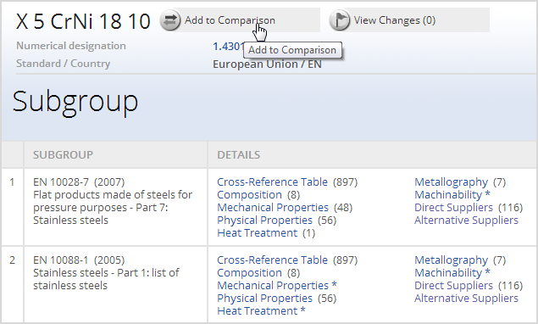Click the Numerical designation label
This screenshot has height=324, width=538.
tap(71, 46)
